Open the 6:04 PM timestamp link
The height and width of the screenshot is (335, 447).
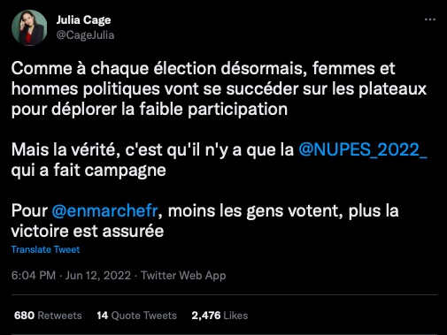[x=34, y=276]
